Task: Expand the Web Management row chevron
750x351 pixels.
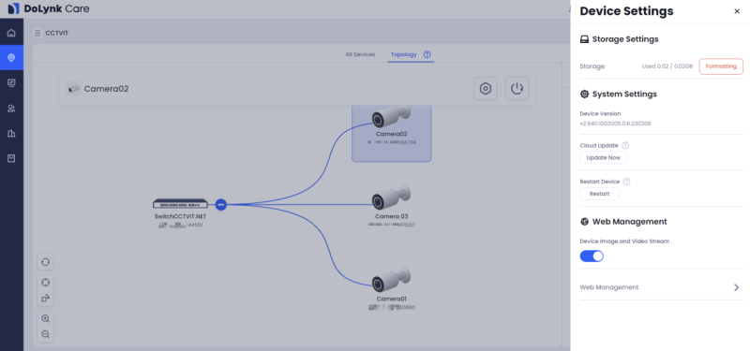Action: point(736,287)
